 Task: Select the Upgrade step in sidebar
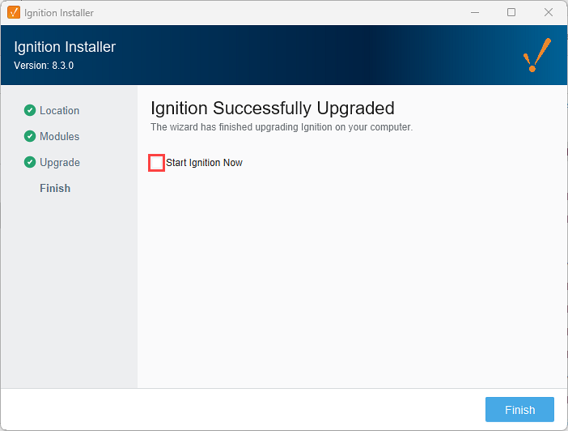pos(60,163)
